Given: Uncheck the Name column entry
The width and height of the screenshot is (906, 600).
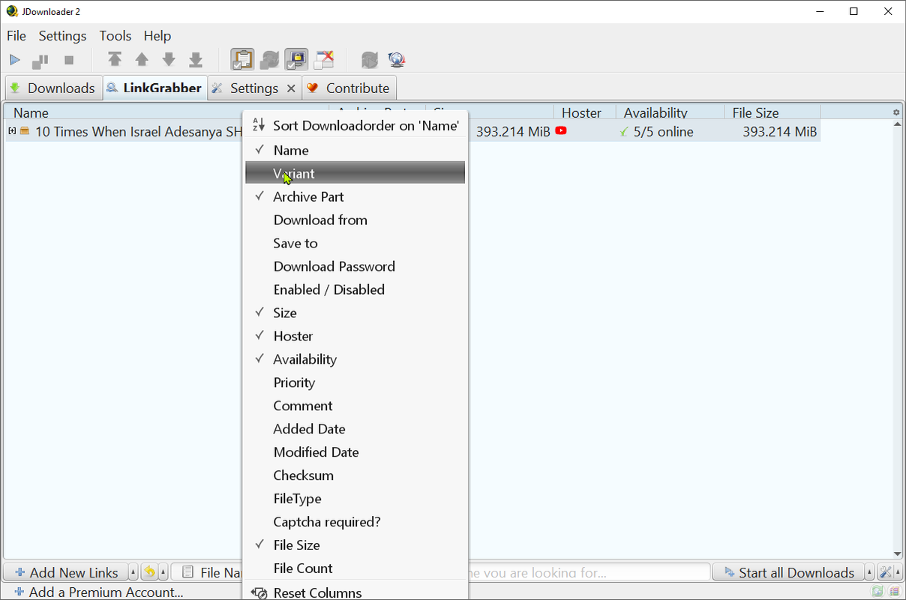Looking at the screenshot, I should point(355,150).
